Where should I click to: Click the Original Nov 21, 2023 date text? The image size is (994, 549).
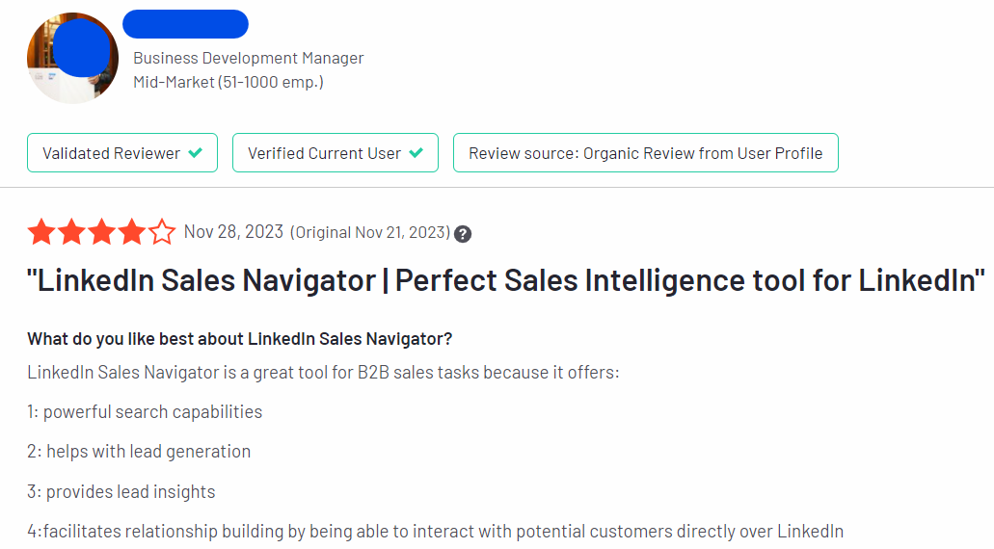pos(370,232)
